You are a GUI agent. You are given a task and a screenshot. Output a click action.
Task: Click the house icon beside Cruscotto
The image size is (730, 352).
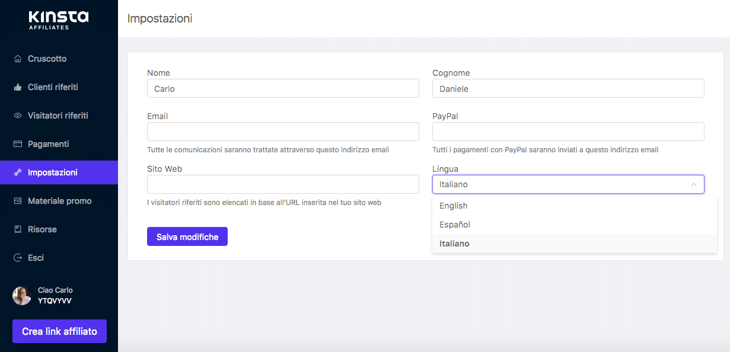point(17,59)
